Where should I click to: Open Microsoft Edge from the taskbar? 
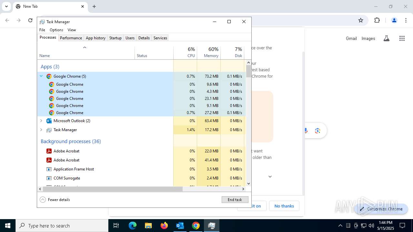point(133,226)
